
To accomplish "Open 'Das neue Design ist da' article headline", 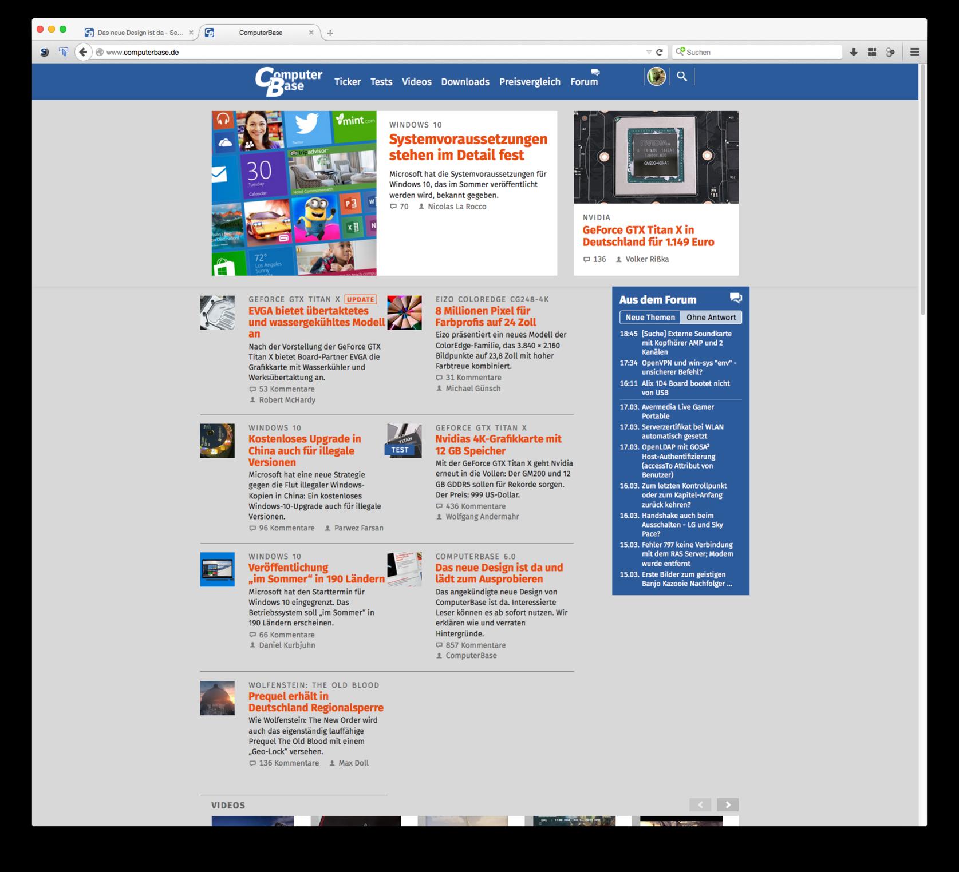I will point(499,573).
